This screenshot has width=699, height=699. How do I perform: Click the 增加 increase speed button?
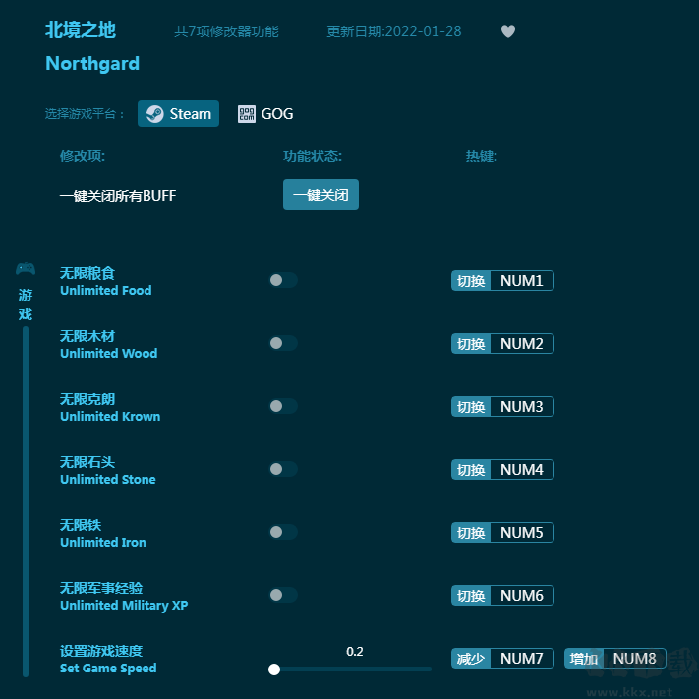click(584, 658)
